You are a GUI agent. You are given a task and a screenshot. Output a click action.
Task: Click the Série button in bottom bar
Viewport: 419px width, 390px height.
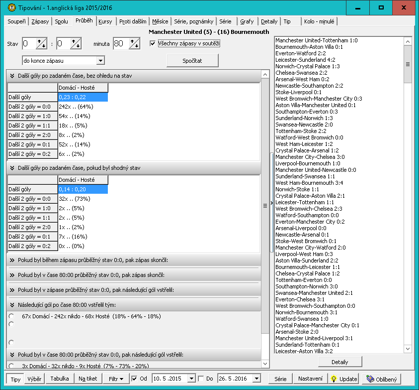[x=280, y=379]
